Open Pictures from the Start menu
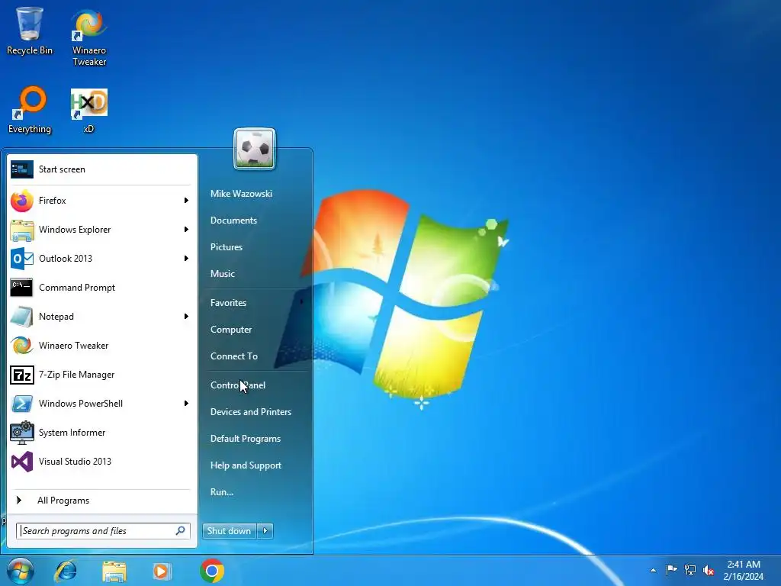The height and width of the screenshot is (586, 781). click(x=227, y=247)
